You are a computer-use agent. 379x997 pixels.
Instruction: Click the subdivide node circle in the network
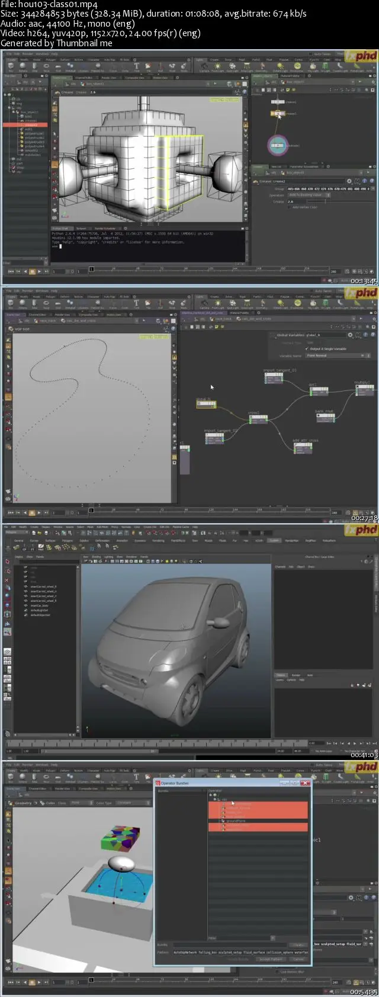pyautogui.click(x=278, y=144)
